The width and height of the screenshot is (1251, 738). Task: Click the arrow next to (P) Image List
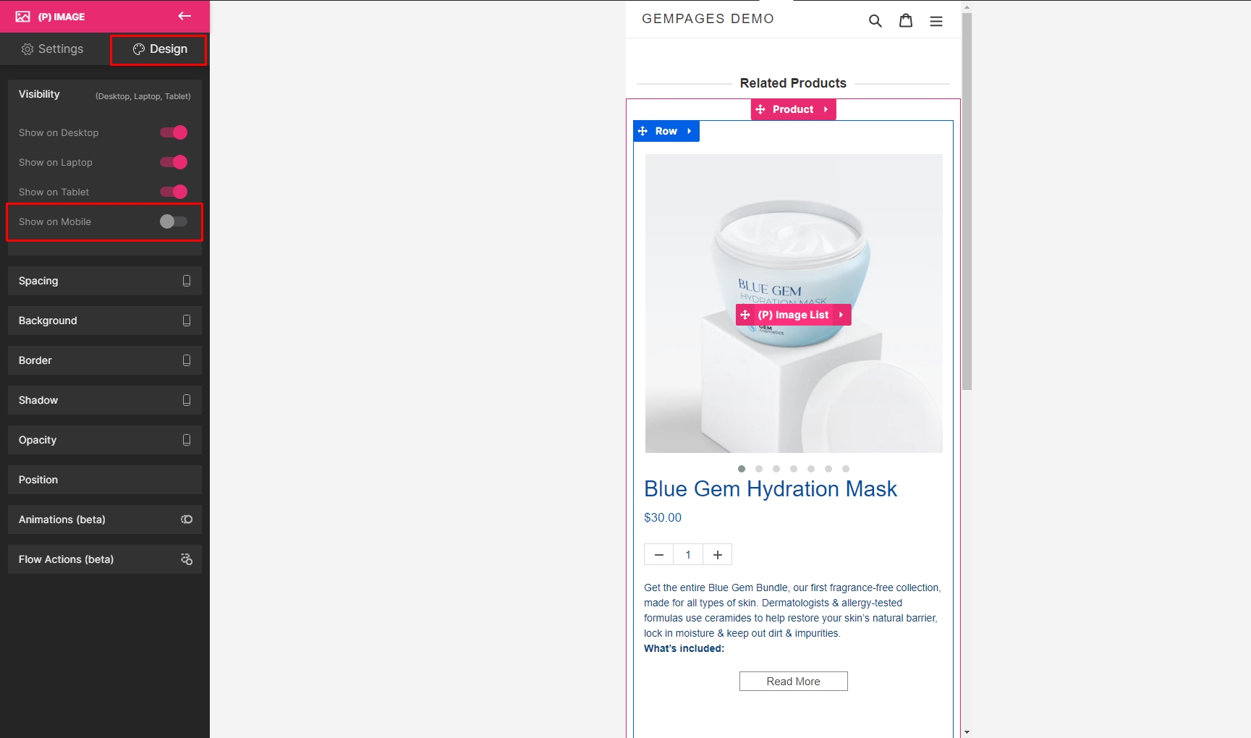(x=841, y=315)
